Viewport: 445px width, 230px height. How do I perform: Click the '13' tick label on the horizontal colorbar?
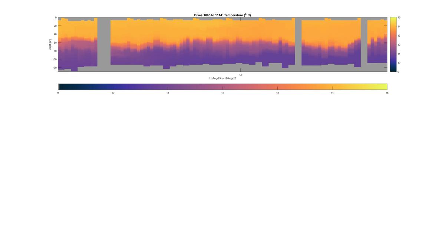coord(277,93)
